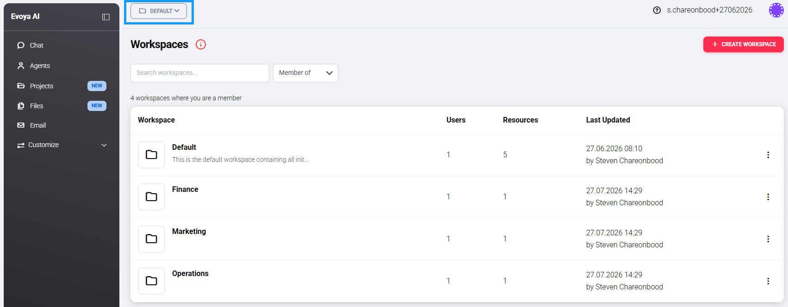This screenshot has width=788, height=307.
Task: Click the NEW badge beside Projects
Action: click(97, 86)
